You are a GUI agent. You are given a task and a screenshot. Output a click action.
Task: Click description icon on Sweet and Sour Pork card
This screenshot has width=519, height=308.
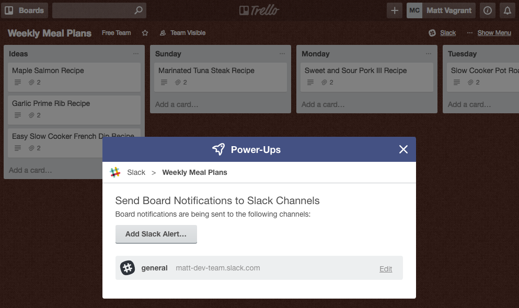310,82
